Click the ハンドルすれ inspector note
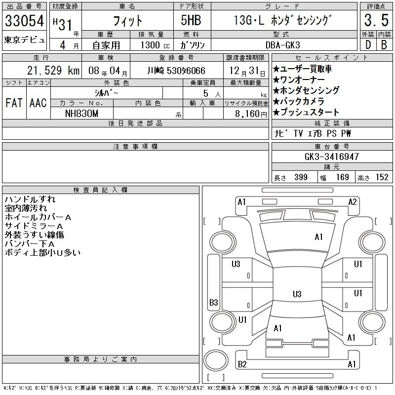 tap(30, 199)
